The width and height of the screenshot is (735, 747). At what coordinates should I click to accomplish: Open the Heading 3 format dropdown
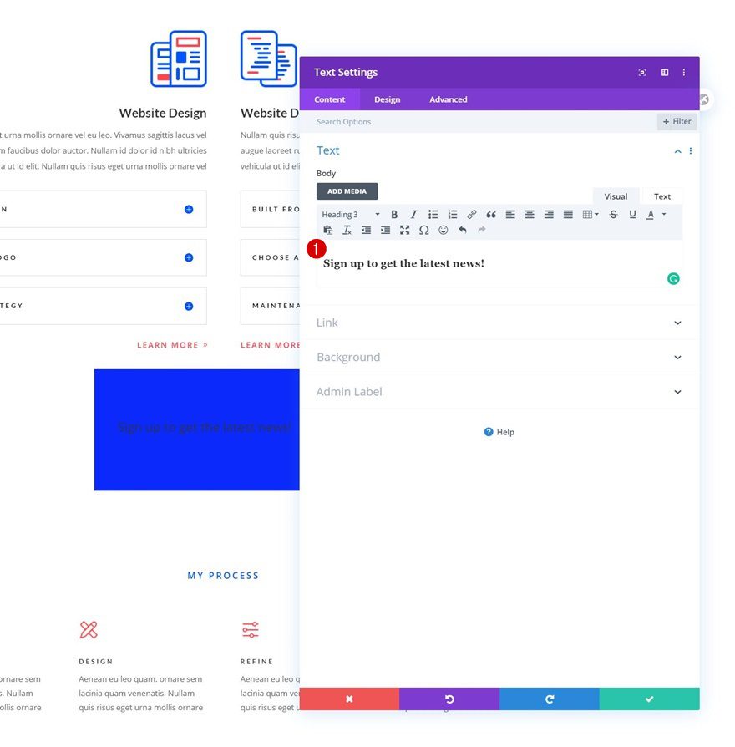[x=348, y=214]
